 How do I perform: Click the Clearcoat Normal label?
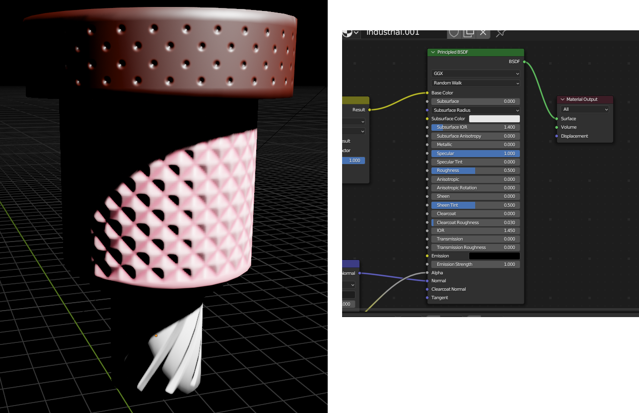click(448, 289)
